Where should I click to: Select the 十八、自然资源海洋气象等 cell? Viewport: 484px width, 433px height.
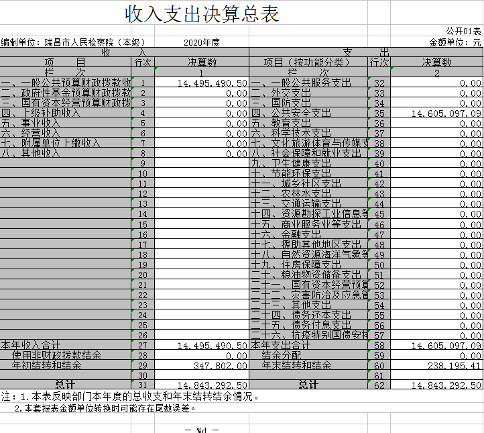(x=308, y=254)
